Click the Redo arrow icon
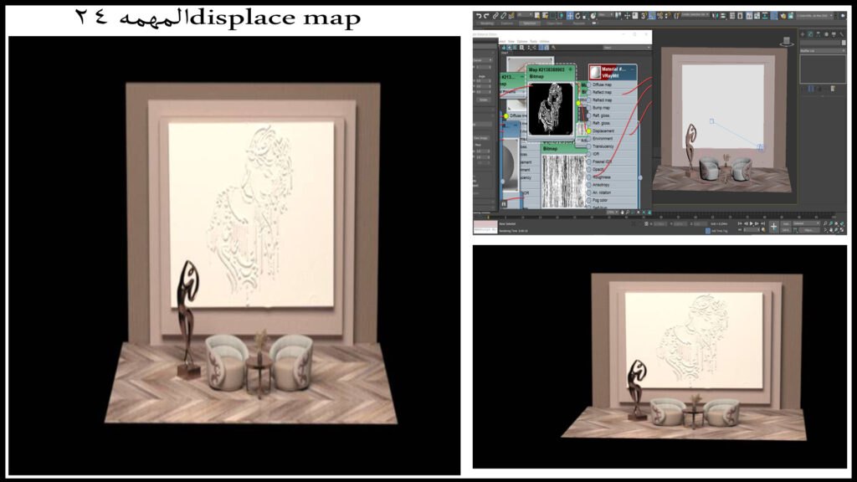The image size is (857, 482). click(x=486, y=16)
